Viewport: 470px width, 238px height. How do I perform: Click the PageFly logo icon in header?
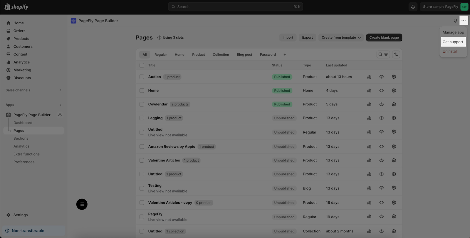[x=73, y=21]
